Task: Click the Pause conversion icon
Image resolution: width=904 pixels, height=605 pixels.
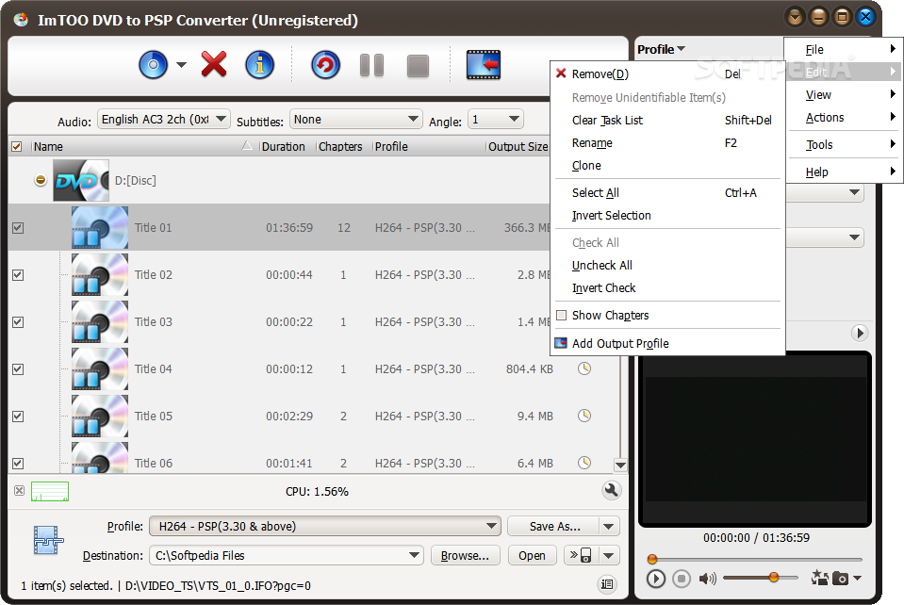Action: [x=371, y=65]
